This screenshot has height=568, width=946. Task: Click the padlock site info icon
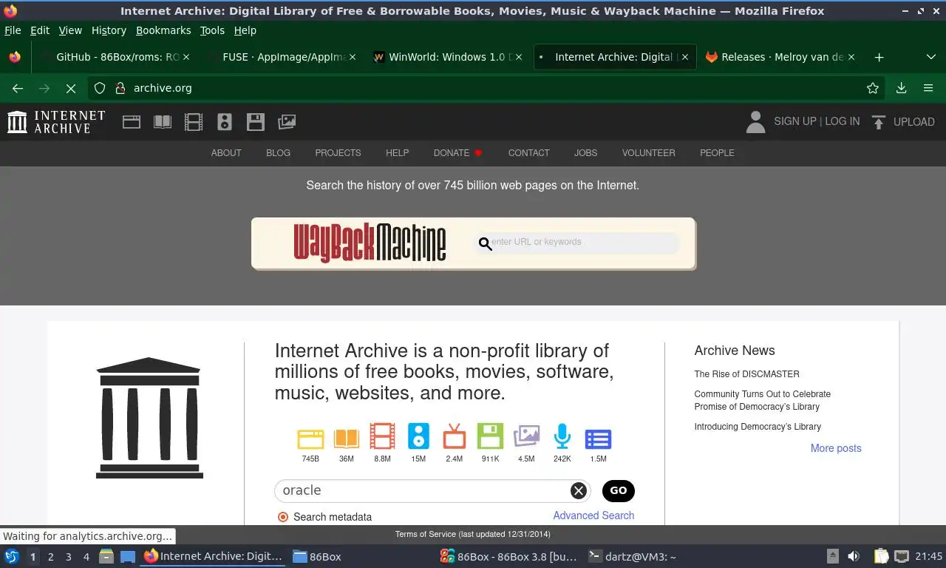[x=120, y=88]
